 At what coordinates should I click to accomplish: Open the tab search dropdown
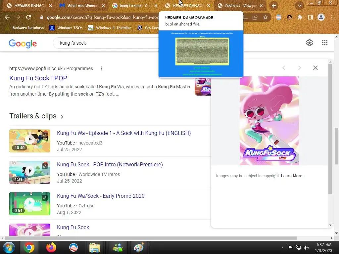[x=299, y=6]
